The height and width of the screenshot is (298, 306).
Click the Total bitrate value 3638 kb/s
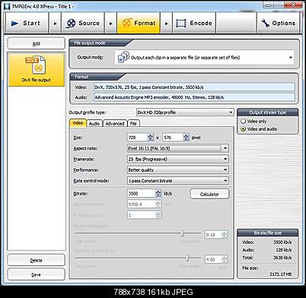pos(282,258)
